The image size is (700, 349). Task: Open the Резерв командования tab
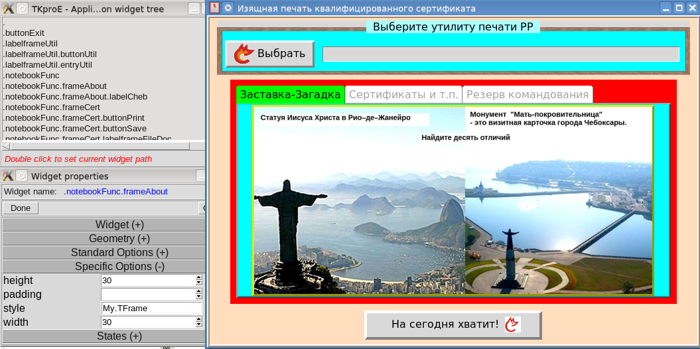coord(527,95)
